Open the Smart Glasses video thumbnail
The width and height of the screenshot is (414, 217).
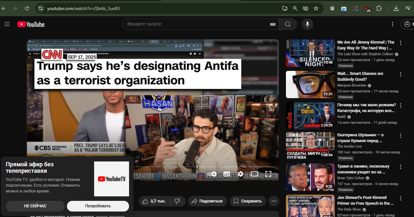coord(310,84)
